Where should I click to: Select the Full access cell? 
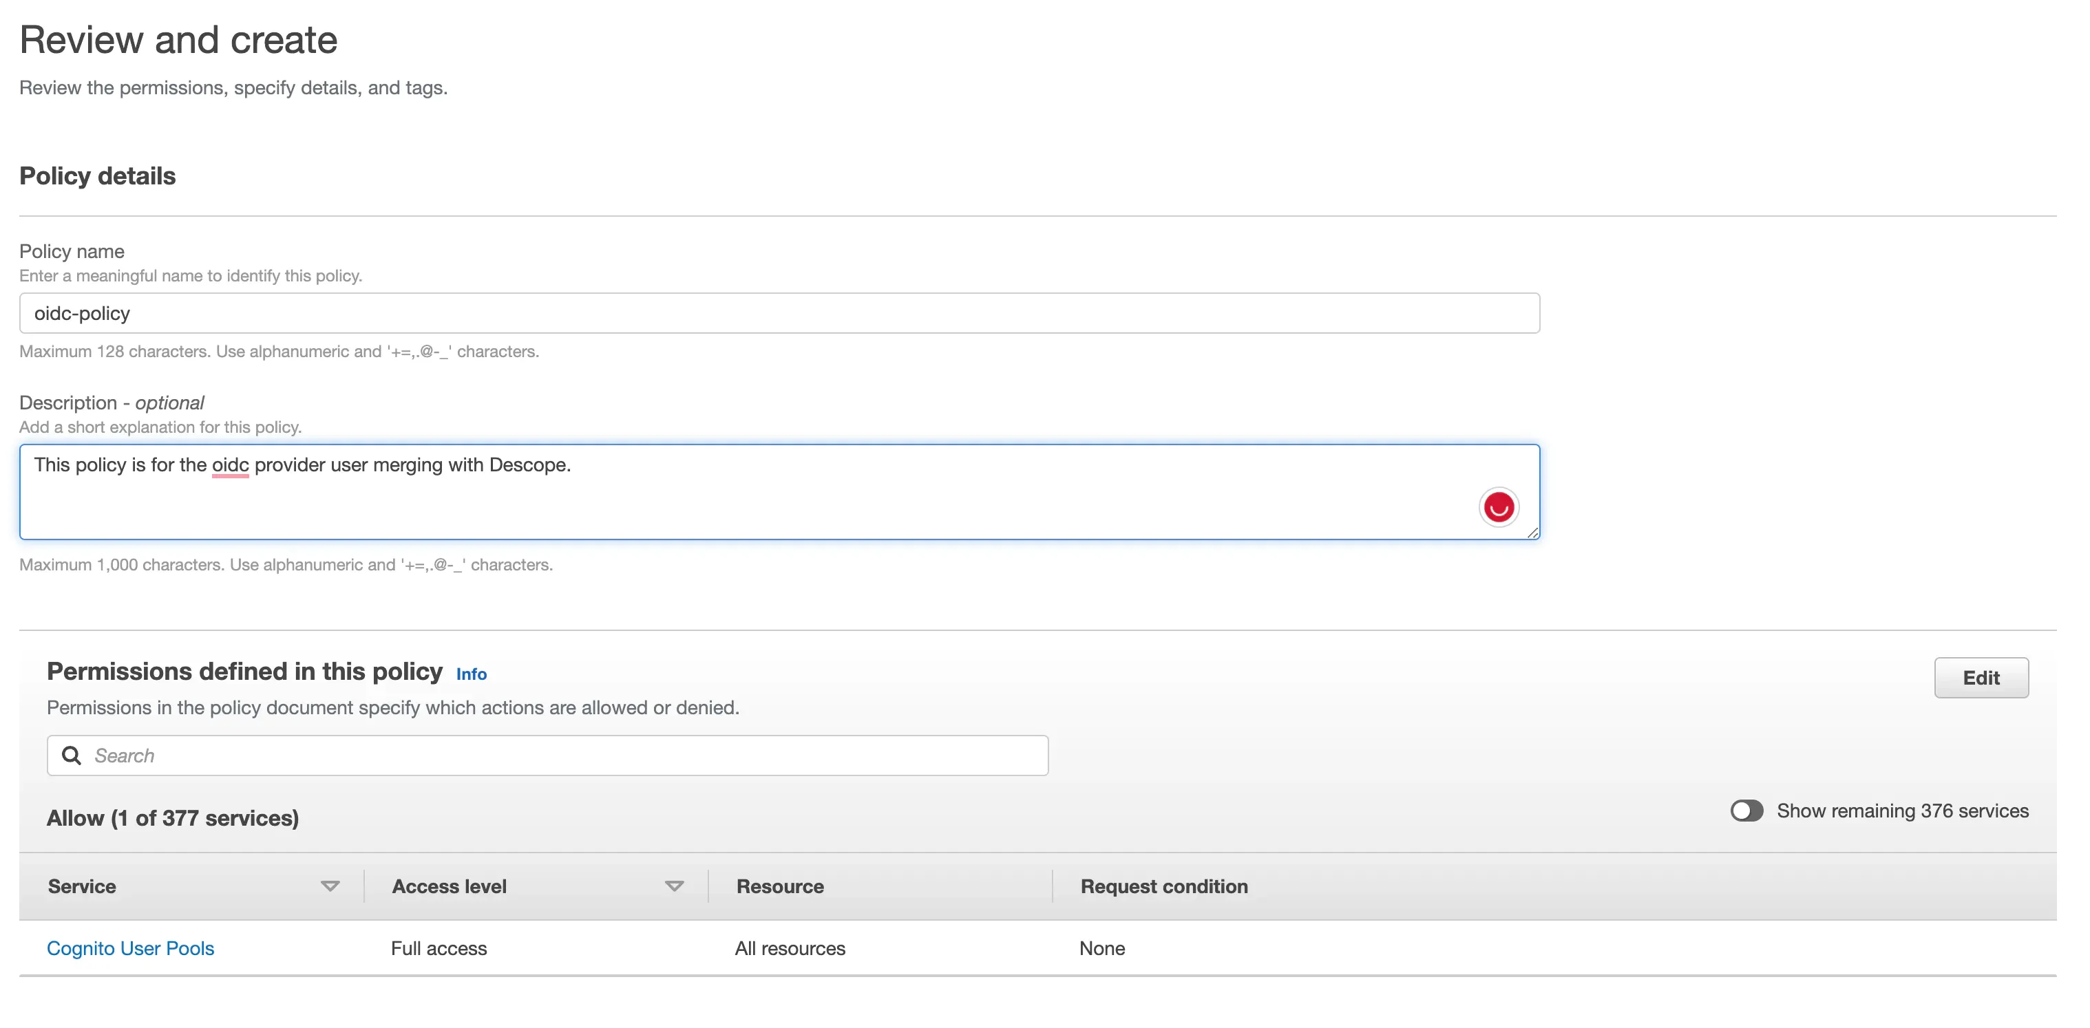(438, 947)
